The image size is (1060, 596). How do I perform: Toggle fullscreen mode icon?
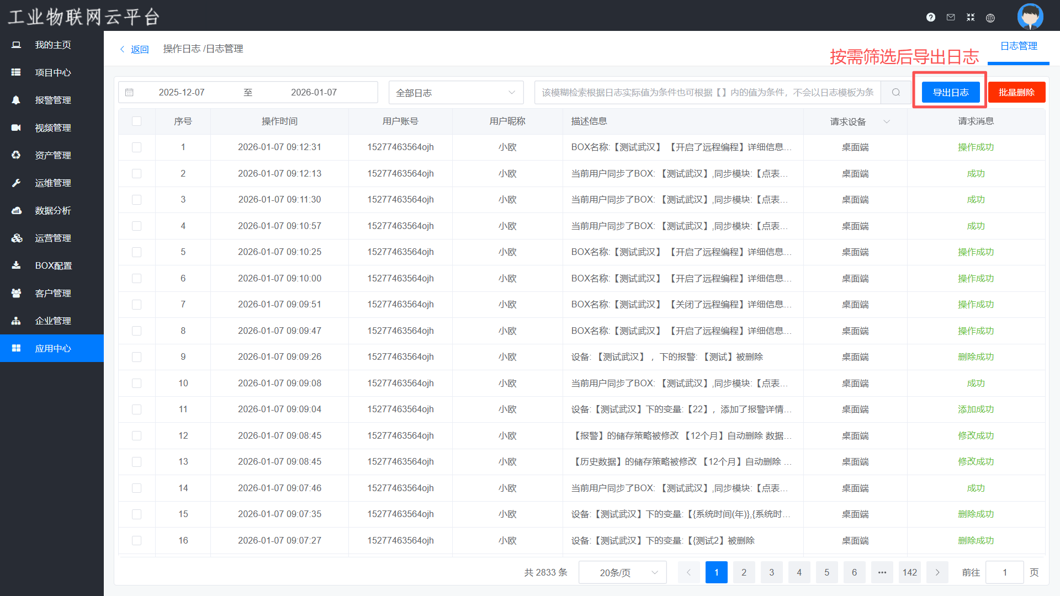971,17
